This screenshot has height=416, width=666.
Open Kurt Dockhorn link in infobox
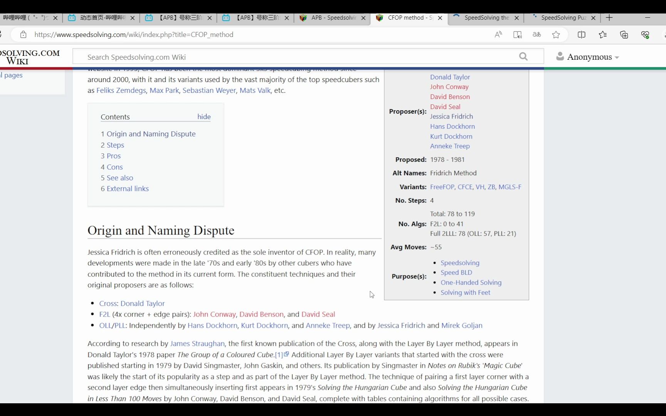pos(451,136)
